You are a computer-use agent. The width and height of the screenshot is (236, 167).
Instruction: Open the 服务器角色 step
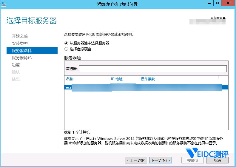(22, 58)
